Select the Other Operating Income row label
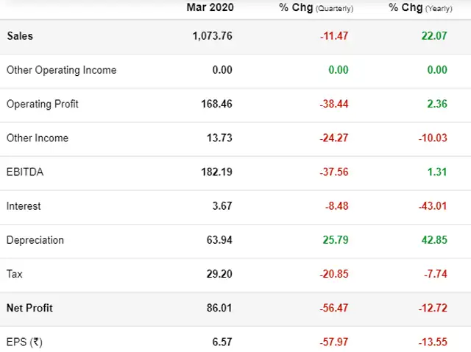Screen dimensions: 471x352 pos(61,70)
